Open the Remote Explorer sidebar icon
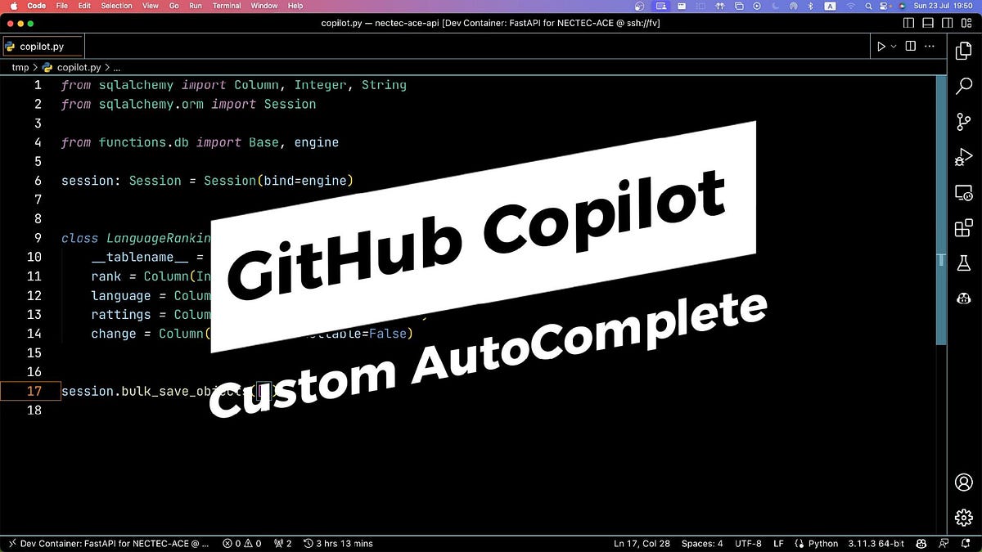Screen dimensions: 982x552 (963, 193)
